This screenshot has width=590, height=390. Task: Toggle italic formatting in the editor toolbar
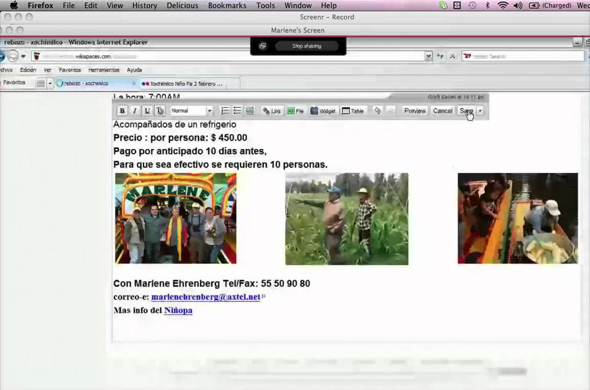point(134,111)
